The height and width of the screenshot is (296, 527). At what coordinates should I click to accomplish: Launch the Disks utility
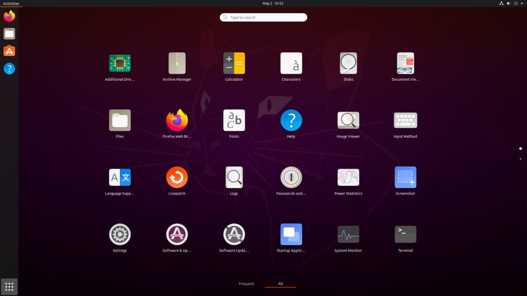(348, 63)
